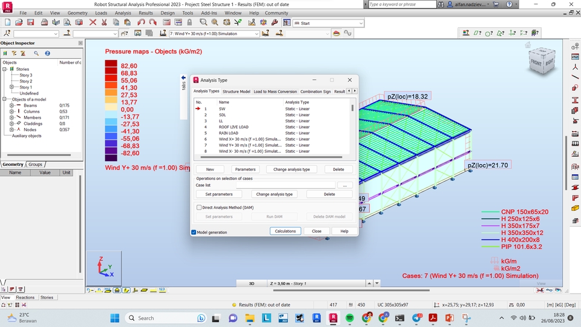Click the yellow solid box icon
The height and width of the screenshot is (327, 581).
click(575, 208)
